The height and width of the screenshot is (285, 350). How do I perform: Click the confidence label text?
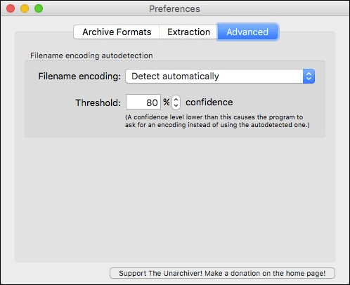coord(209,102)
